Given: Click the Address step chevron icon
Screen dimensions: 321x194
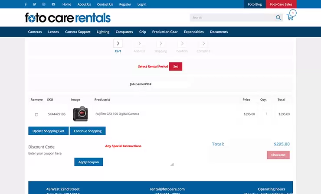Looking at the screenshot, I should (x=139, y=43).
